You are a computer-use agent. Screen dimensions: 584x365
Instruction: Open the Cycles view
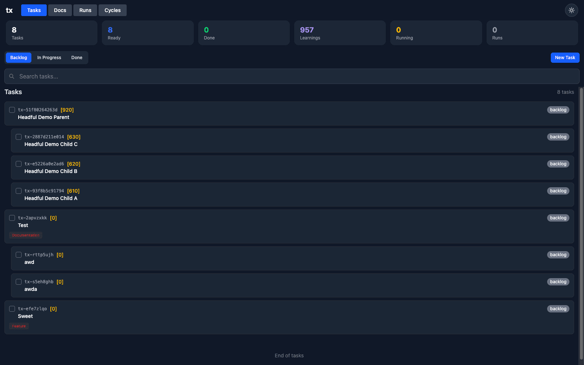click(112, 10)
